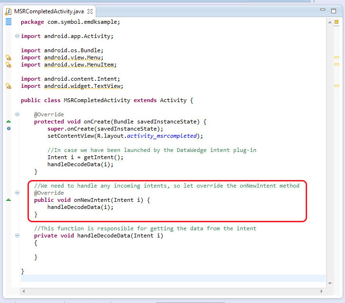This screenshot has height=303, width=345.
Task: Click warning marker on android.view.MenuItem import line
Action: pyautogui.click(x=8, y=65)
